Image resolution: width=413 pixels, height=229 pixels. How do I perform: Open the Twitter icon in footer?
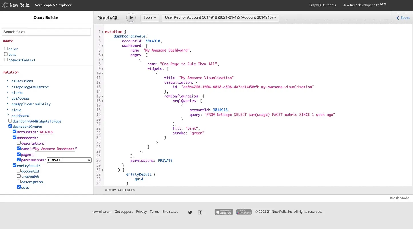coord(190,212)
